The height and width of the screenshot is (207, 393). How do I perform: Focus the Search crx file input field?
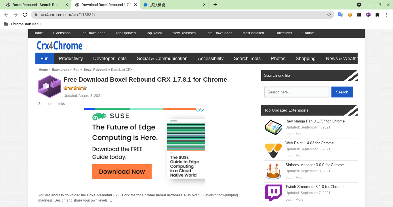(297, 92)
